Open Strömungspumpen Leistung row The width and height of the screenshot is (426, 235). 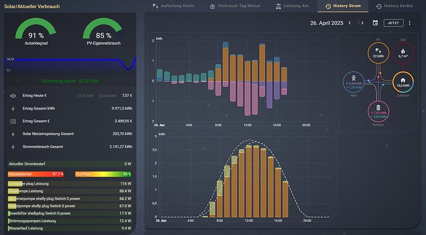[x=70, y=221]
